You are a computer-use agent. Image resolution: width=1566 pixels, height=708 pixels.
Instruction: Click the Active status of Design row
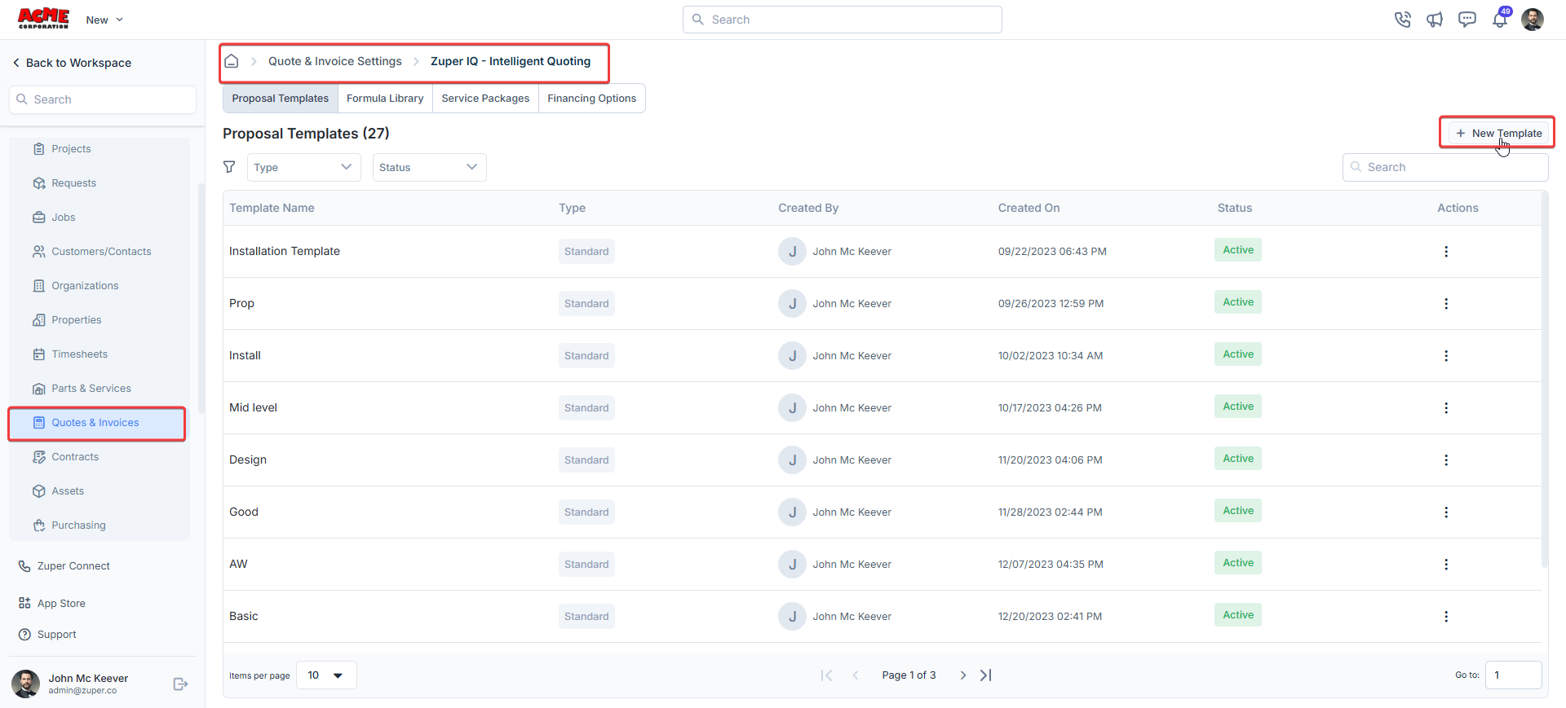click(1238, 459)
